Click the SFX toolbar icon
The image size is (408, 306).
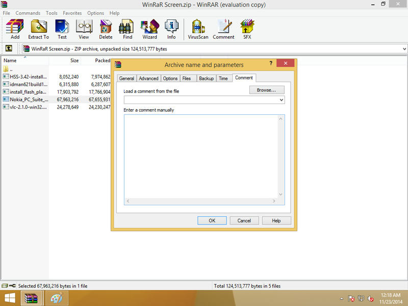point(247,29)
